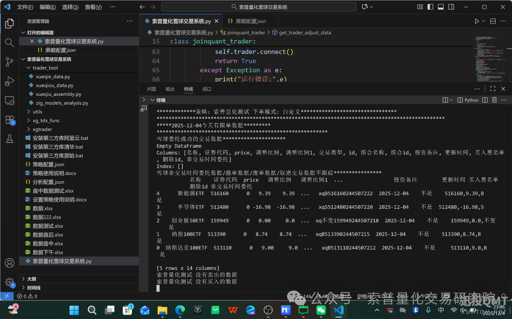Open the Run and Debug view
The width and height of the screenshot is (512, 319).
[x=10, y=81]
